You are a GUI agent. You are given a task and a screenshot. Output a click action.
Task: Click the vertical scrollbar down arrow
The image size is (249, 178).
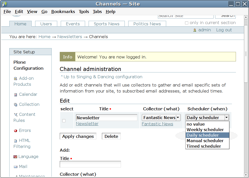(246, 175)
